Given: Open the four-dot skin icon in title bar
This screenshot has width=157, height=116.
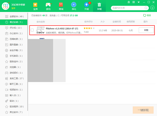Looking at the screenshot, I should [133, 2].
